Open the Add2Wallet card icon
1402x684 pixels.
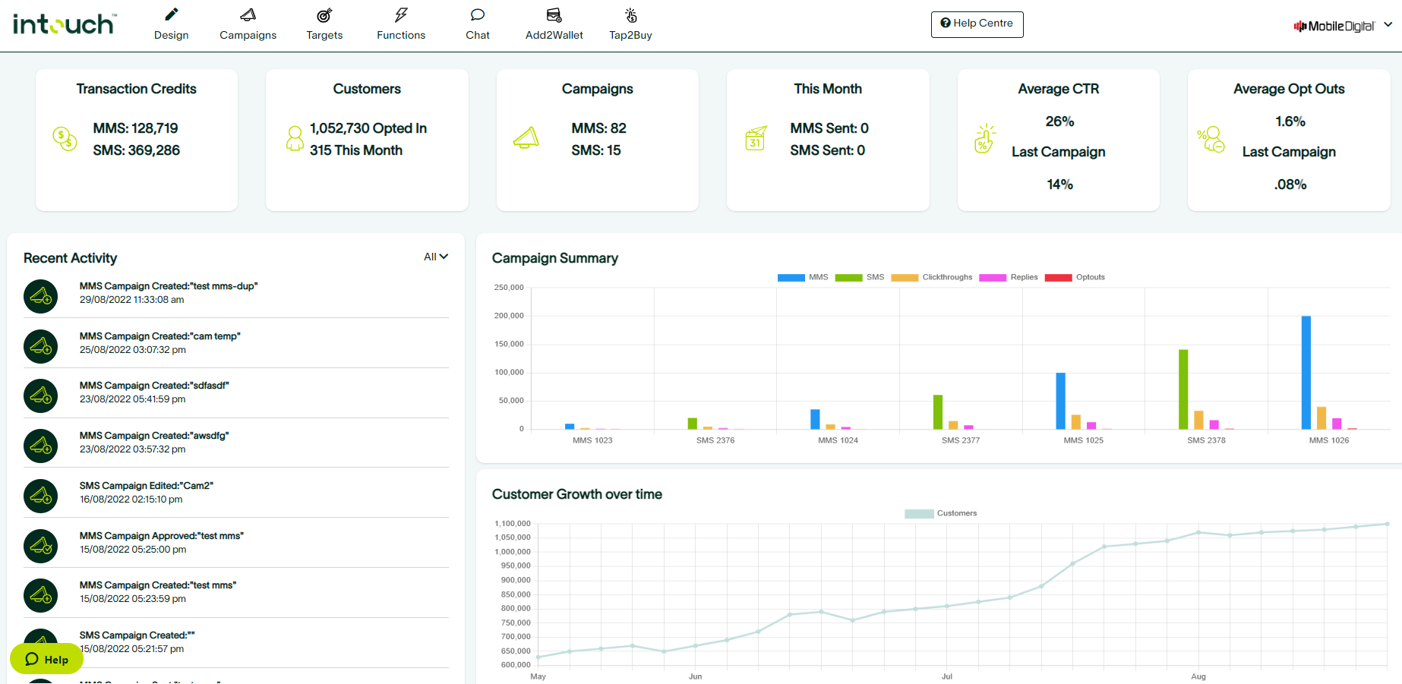554,14
